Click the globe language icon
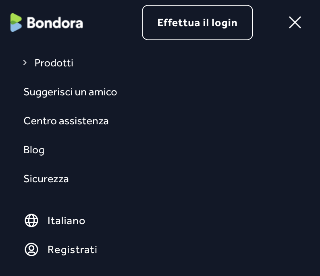This screenshot has width=320, height=276. [31, 220]
